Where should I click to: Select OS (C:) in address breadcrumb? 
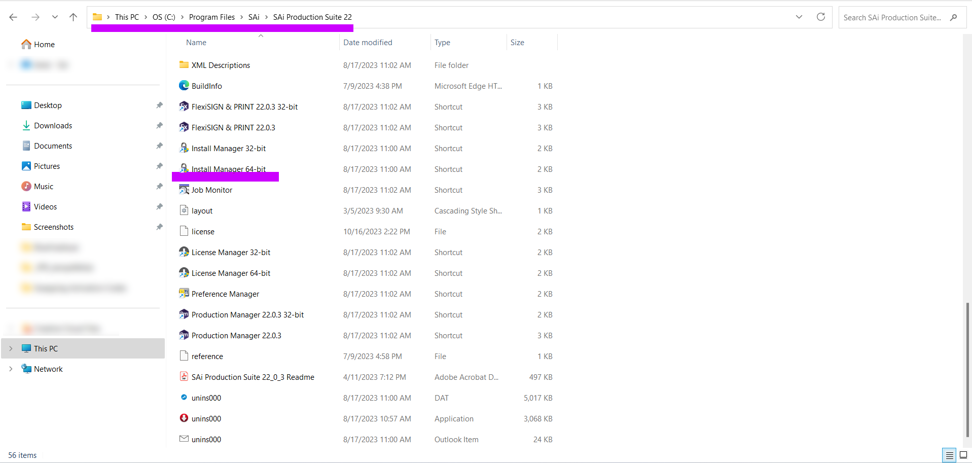click(164, 17)
